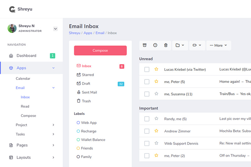
Task: Star the Web Support Dennis email
Action: pyautogui.click(x=156, y=143)
